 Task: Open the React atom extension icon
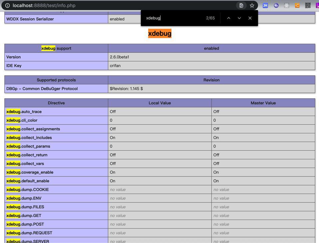pos(287,5)
